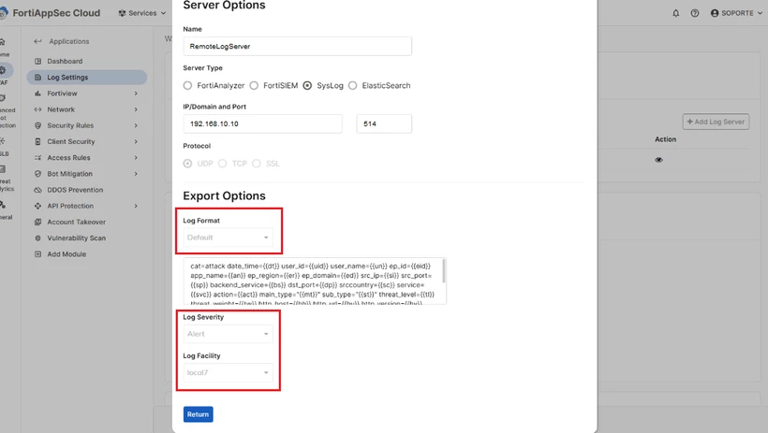This screenshot has width=768, height=433.
Task: Expand the Log Facility dropdown
Action: [228, 373]
